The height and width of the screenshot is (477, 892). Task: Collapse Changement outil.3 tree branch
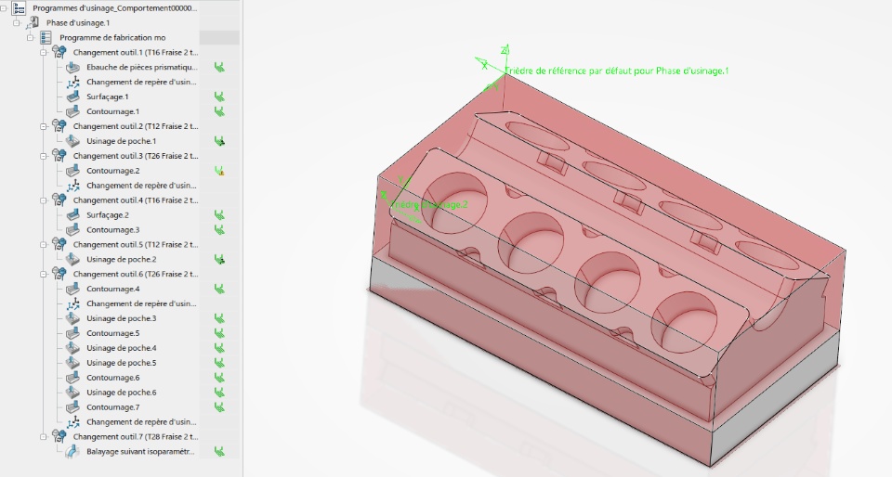pyautogui.click(x=44, y=156)
